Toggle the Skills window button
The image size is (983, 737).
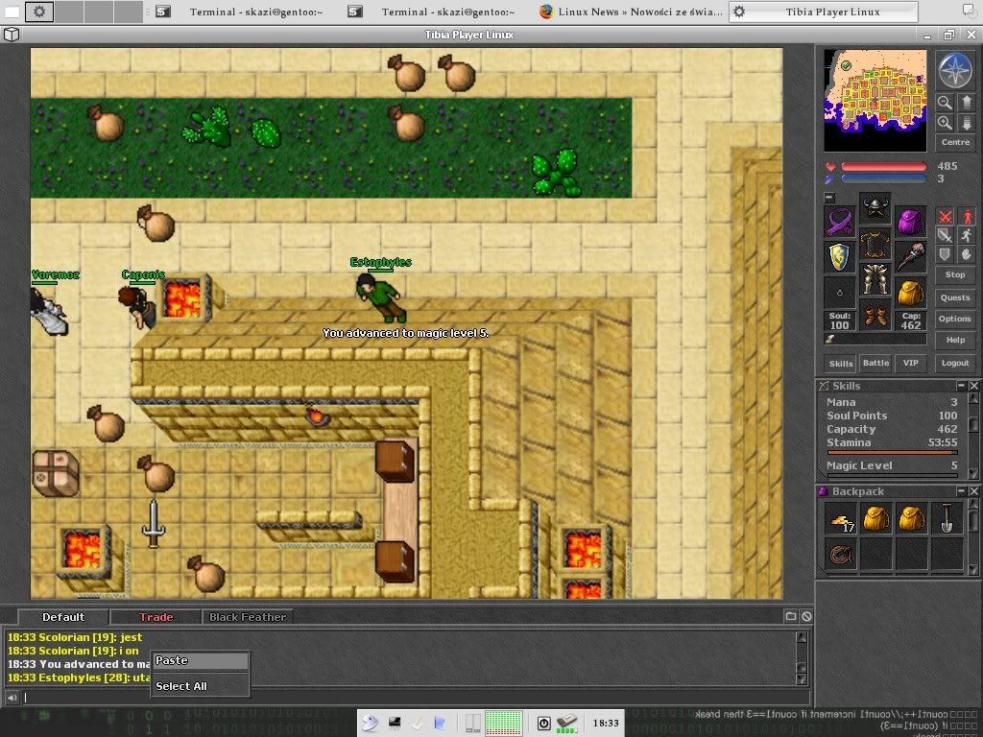(841, 364)
